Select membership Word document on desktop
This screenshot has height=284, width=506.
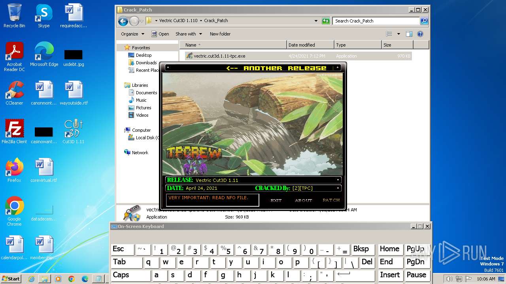(44, 248)
